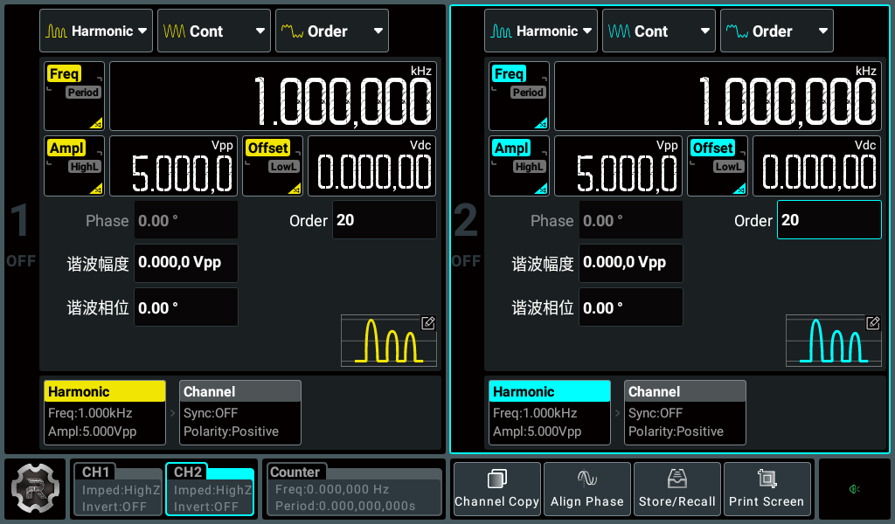Click the Counter panel
The image size is (895, 524).
(353, 489)
